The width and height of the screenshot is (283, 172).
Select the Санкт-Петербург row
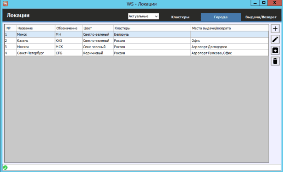(x=136, y=53)
